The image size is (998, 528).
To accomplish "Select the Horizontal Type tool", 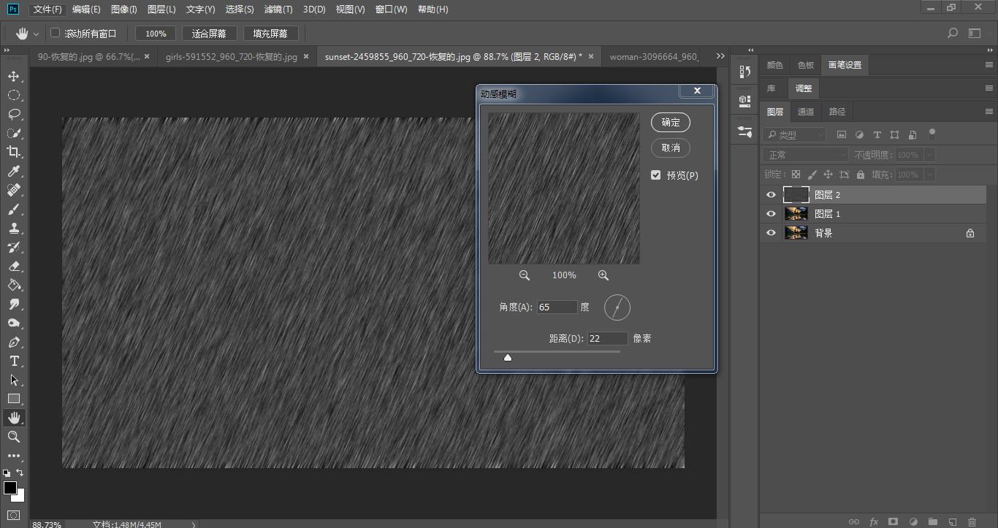I will pyautogui.click(x=13, y=361).
